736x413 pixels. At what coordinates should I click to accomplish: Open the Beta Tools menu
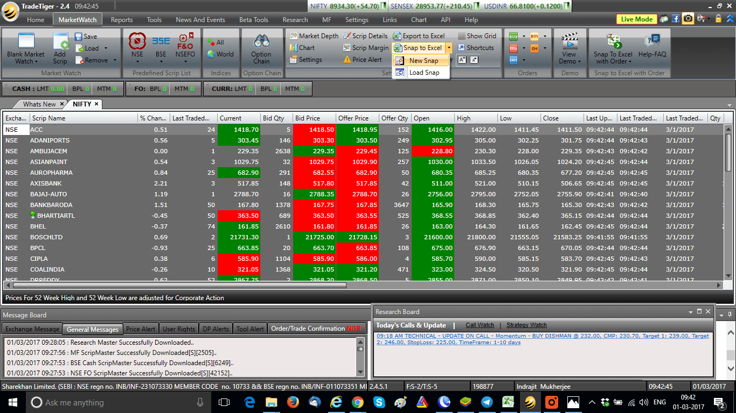coord(254,20)
